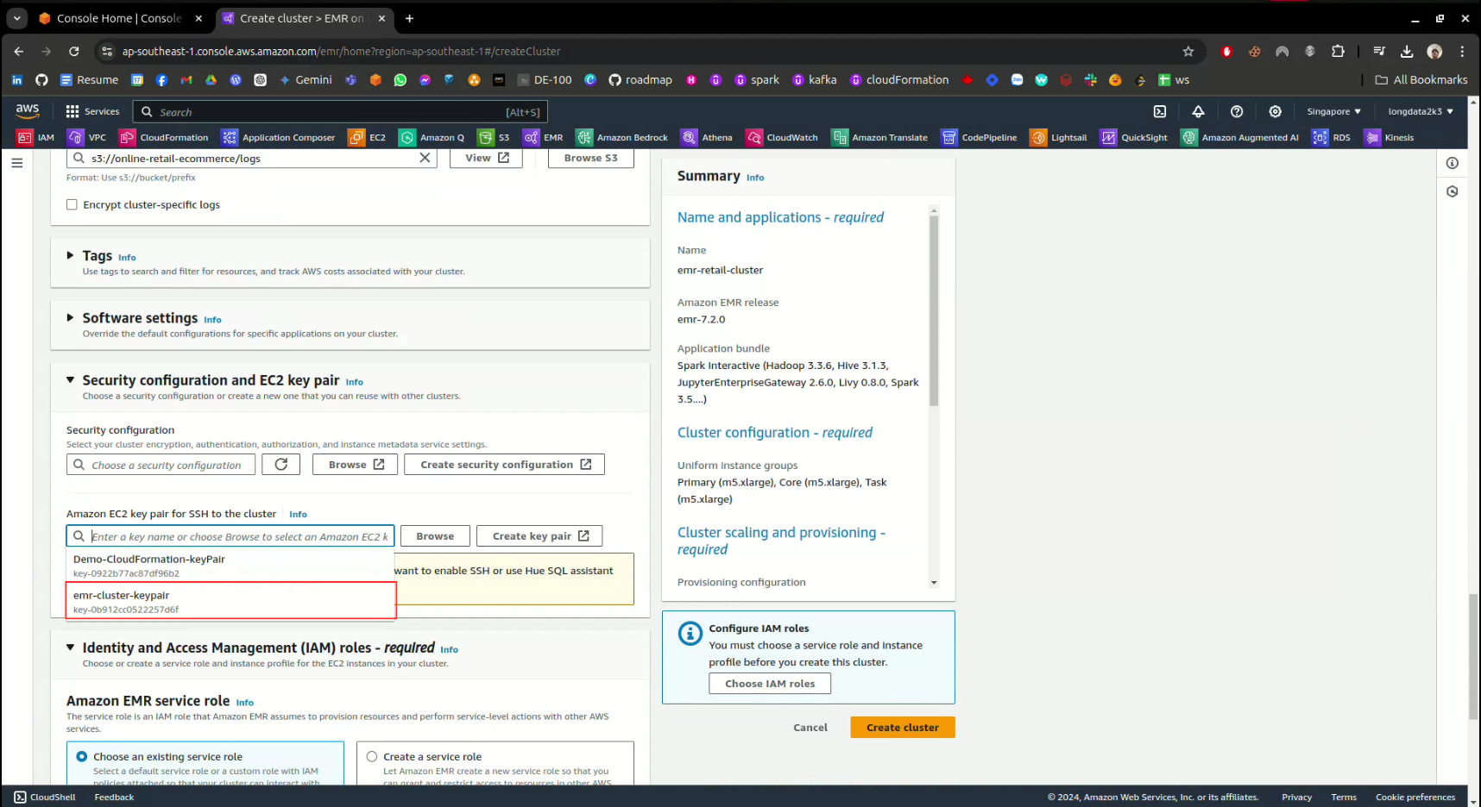Select Create a service role option
The width and height of the screenshot is (1481, 807).
coord(372,756)
